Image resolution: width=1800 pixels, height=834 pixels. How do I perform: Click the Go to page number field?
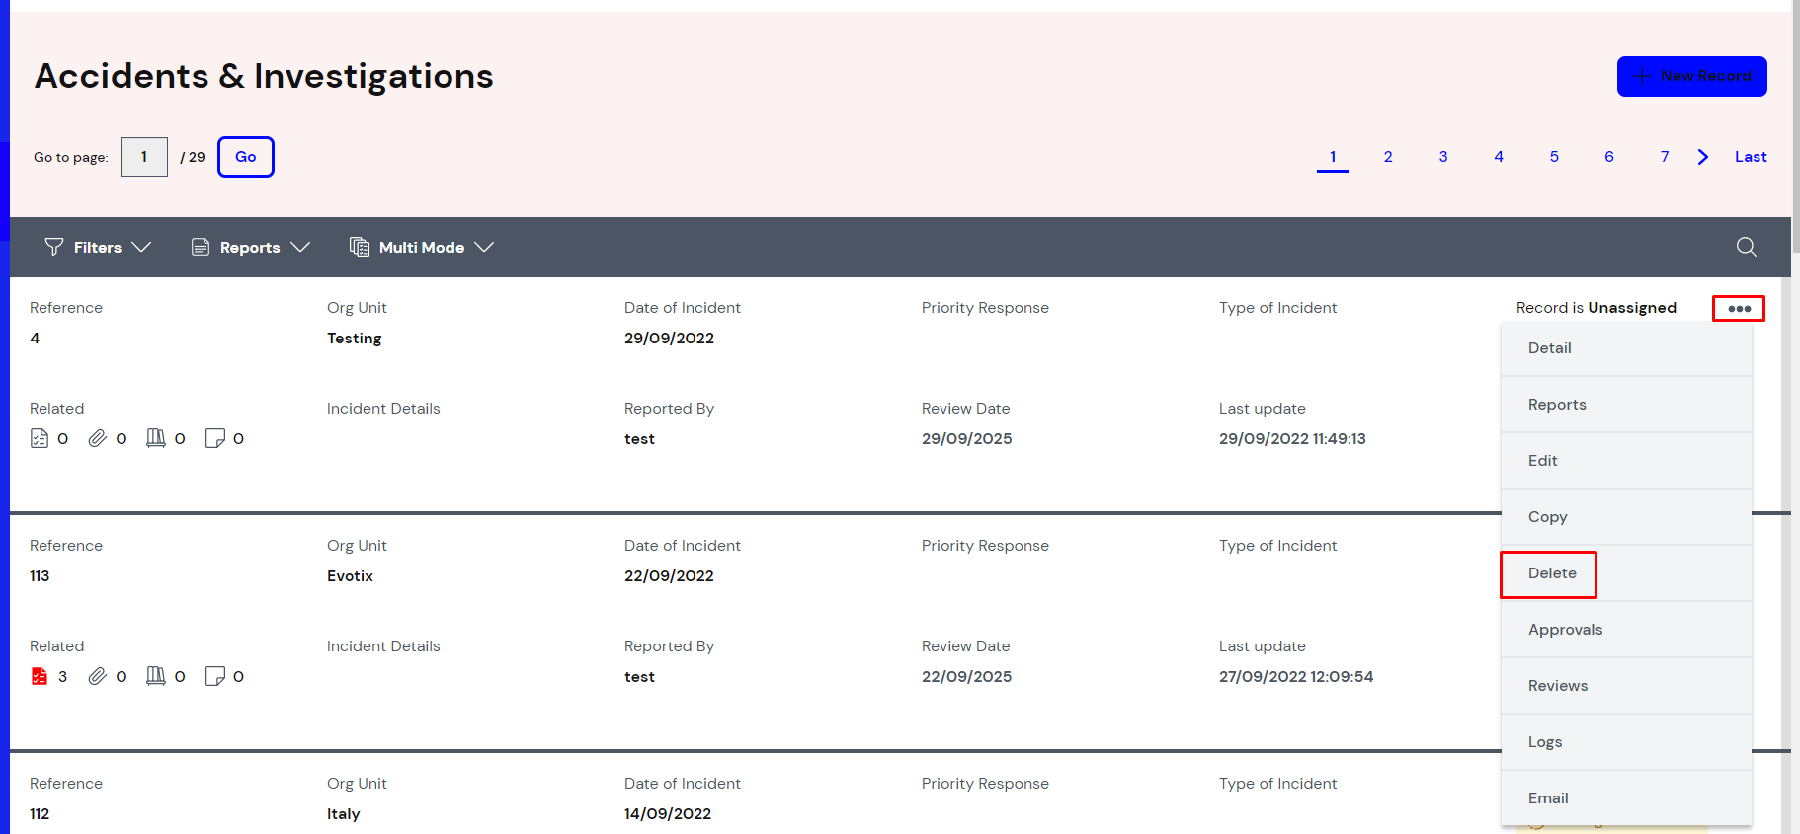coord(144,157)
